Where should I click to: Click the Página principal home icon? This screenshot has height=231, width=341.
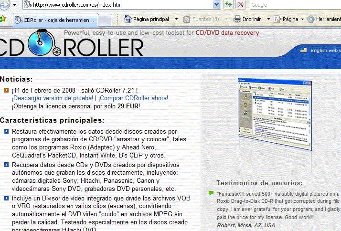[128, 20]
